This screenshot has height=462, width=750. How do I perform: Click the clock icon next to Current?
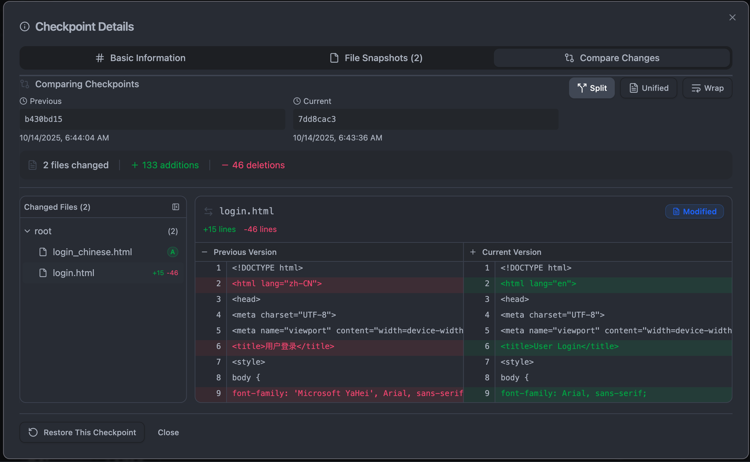point(297,101)
